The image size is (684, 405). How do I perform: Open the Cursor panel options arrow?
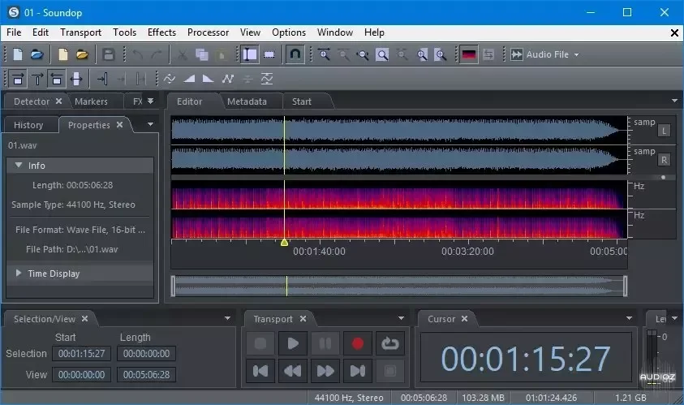coord(629,318)
